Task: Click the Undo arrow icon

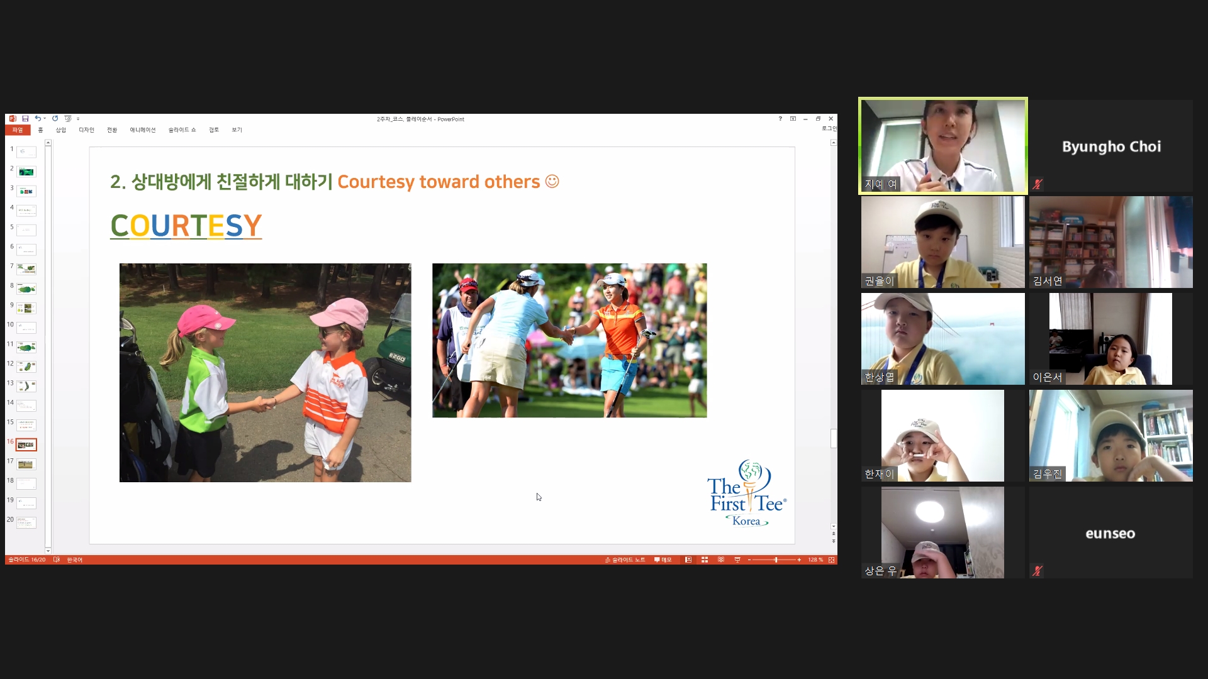Action: [x=38, y=118]
